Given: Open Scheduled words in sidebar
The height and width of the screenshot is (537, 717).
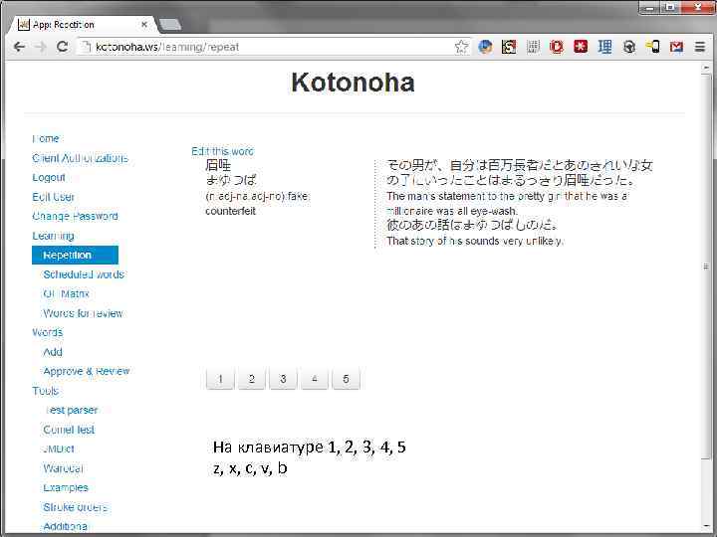Looking at the screenshot, I should coord(84,274).
